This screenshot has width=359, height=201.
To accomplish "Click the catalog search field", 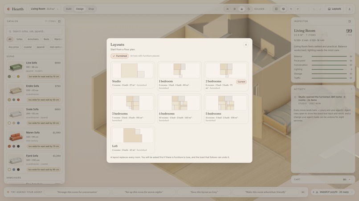I will pos(34,31).
